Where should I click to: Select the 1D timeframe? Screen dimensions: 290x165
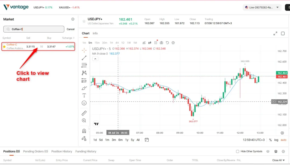(123, 43)
